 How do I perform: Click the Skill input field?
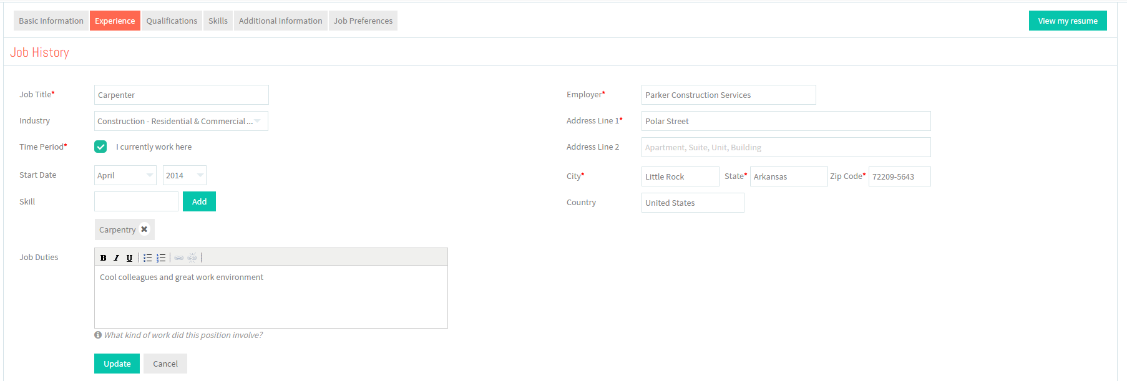[x=136, y=201]
